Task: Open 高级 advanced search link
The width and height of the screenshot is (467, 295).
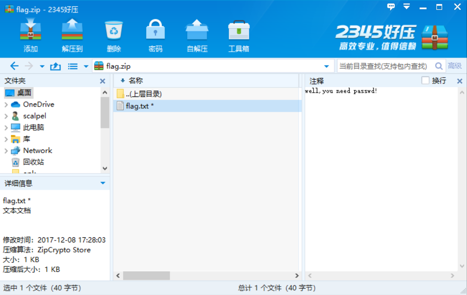Action: point(455,66)
